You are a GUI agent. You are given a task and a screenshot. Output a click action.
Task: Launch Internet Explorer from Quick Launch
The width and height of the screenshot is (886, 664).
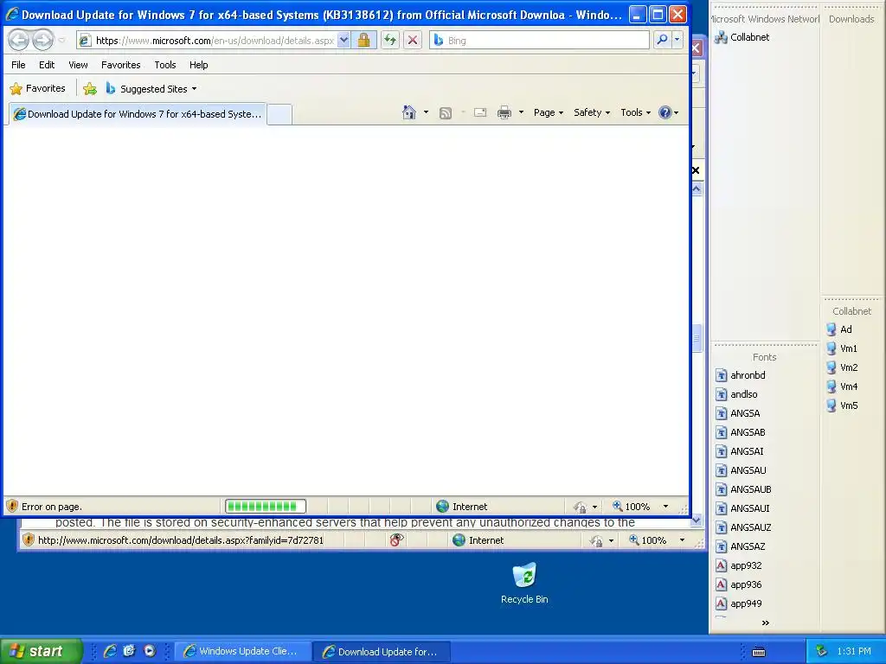point(110,651)
